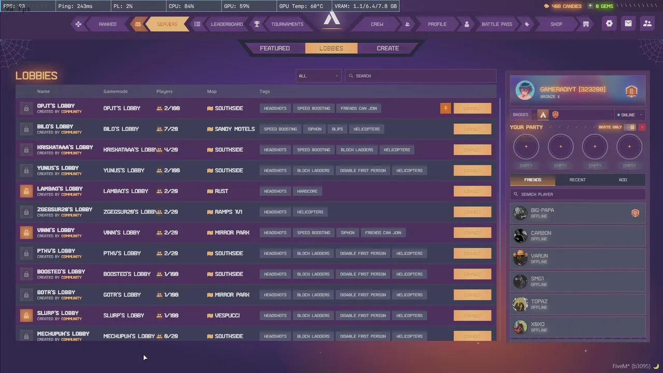663x373 pixels.
Task: Click the unlocked padlock on Lambao's Lobby
Action: (x=25, y=191)
